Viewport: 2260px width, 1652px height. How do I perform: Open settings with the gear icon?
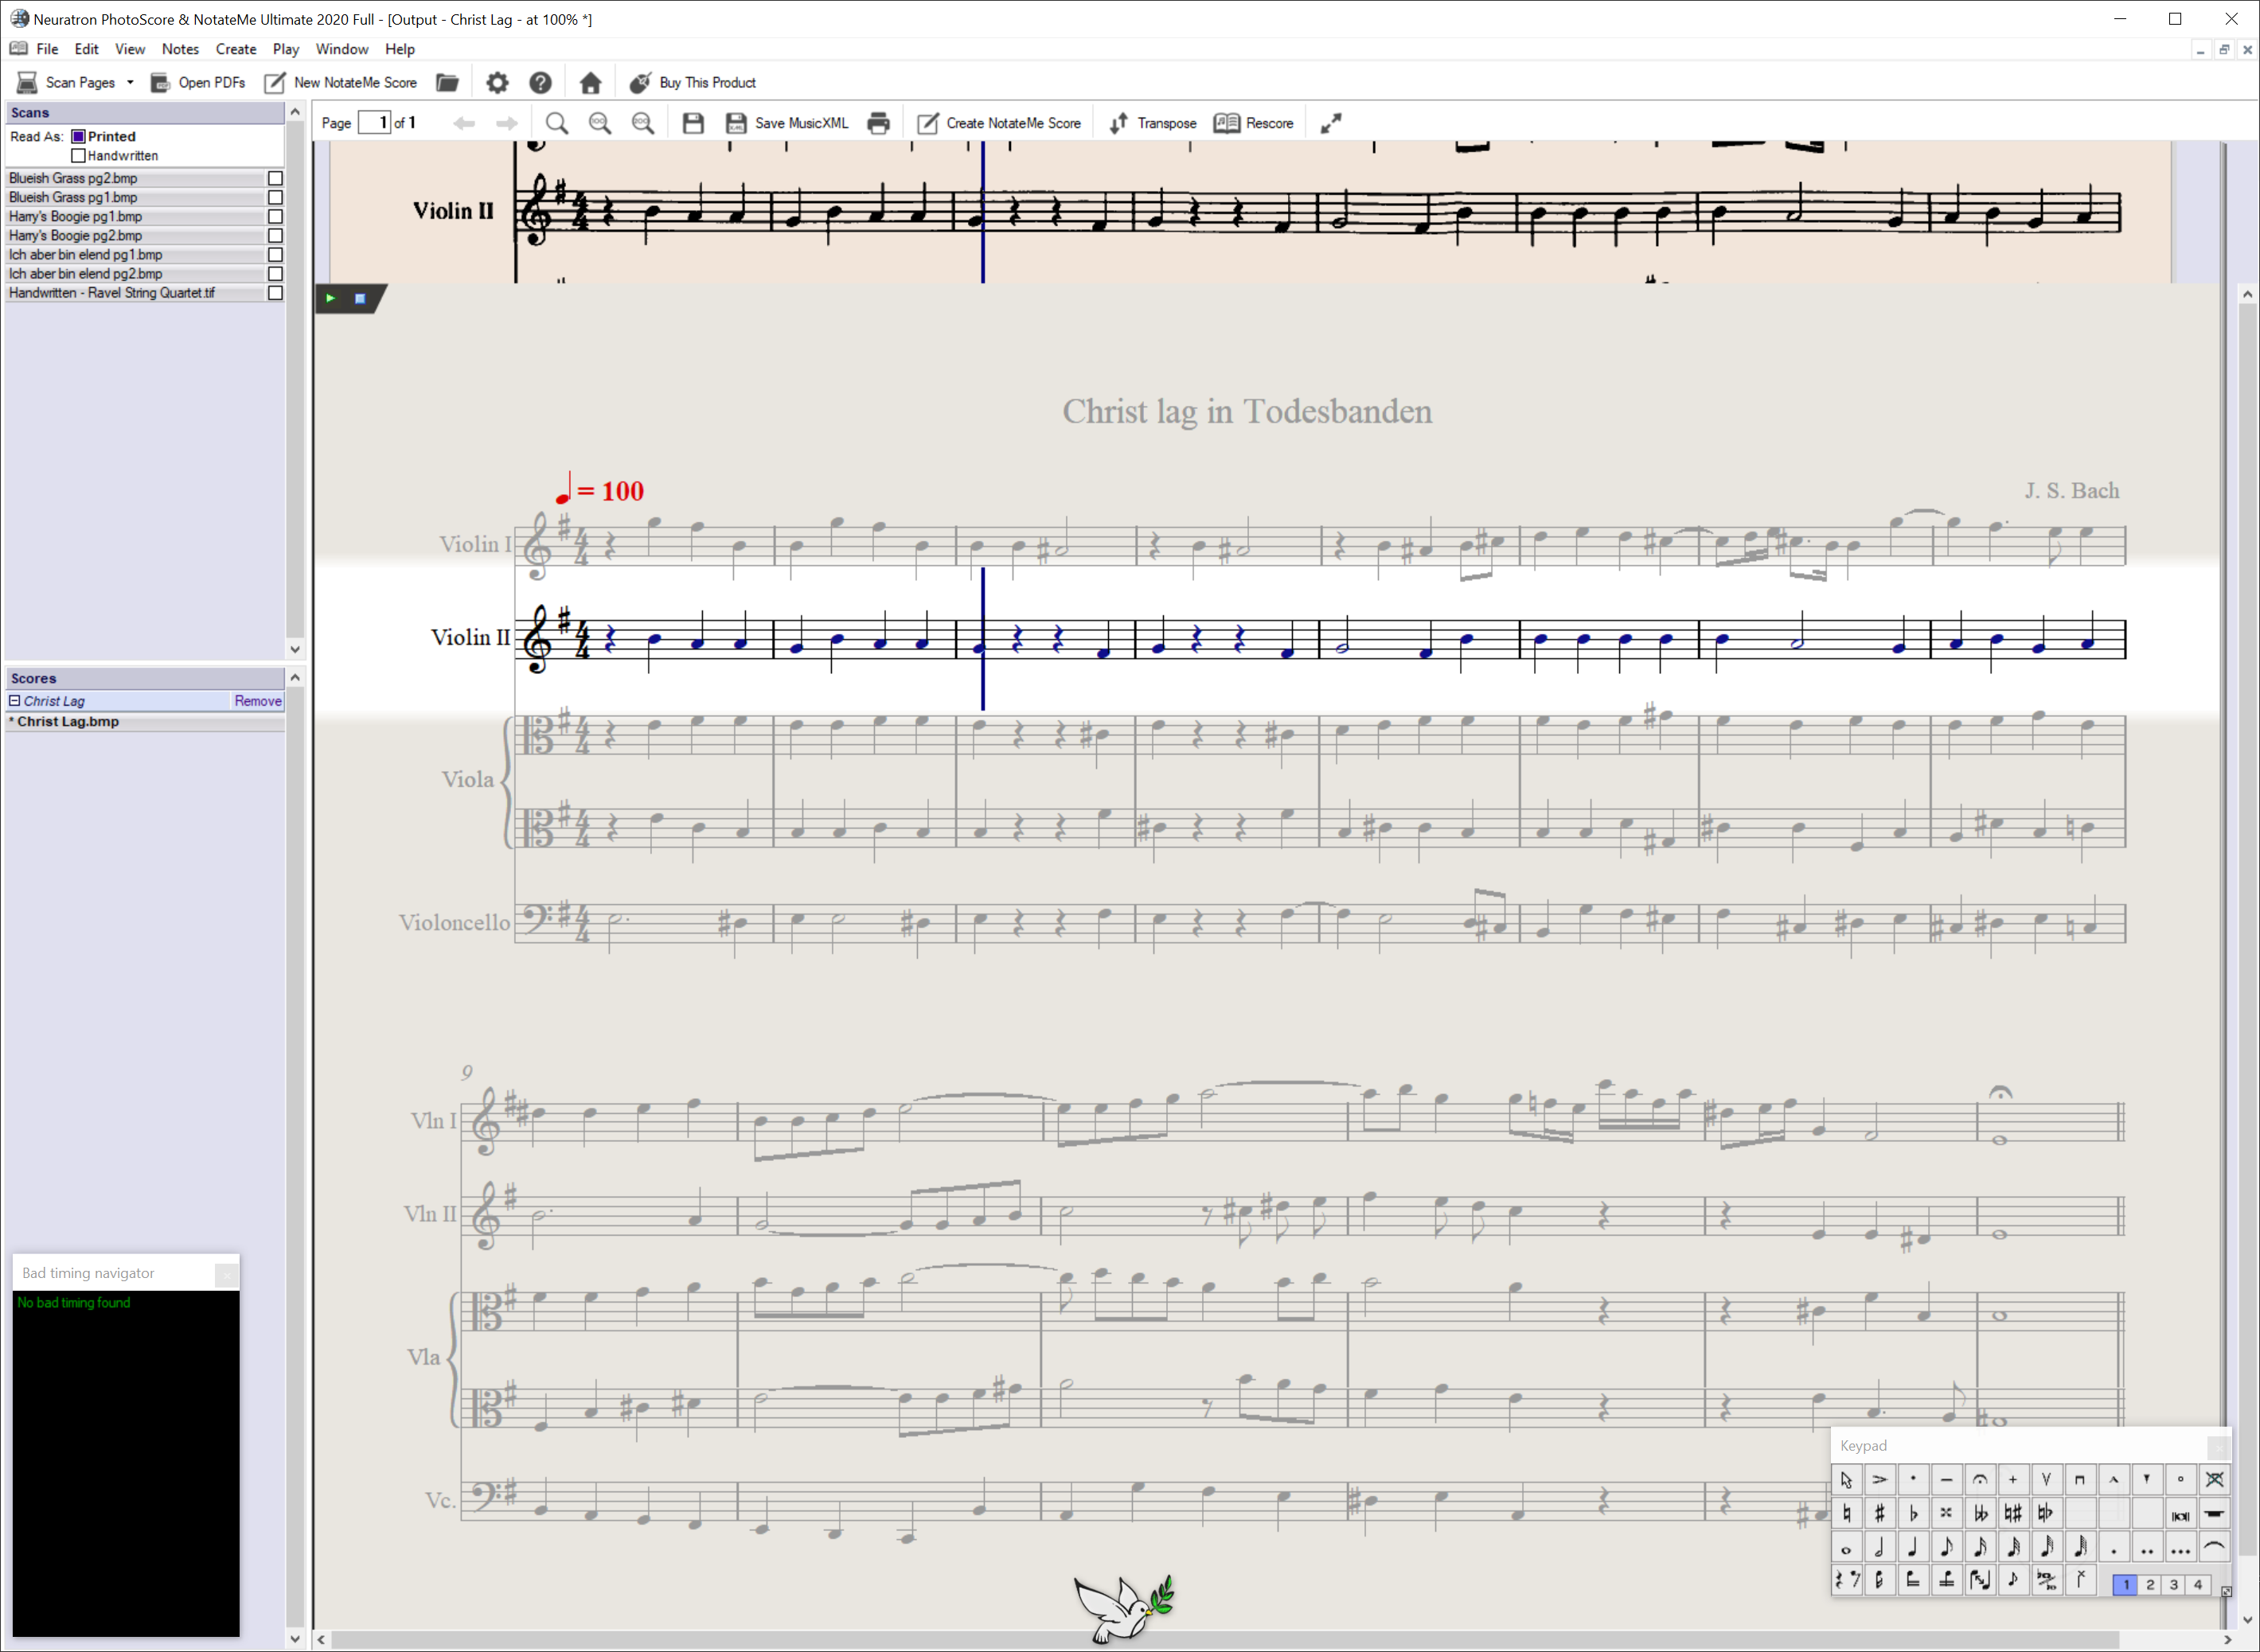498,82
